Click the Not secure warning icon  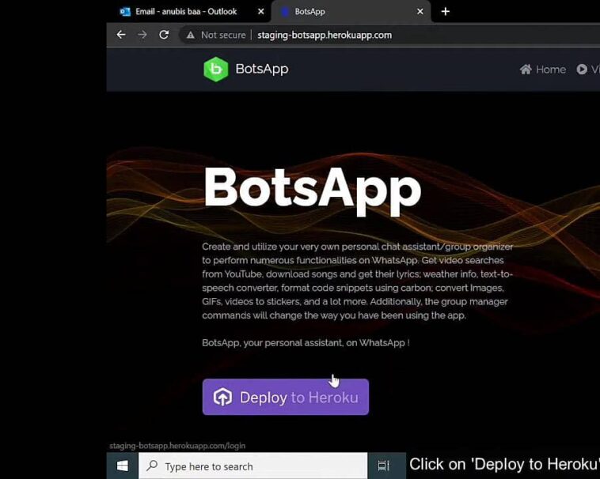tap(190, 35)
